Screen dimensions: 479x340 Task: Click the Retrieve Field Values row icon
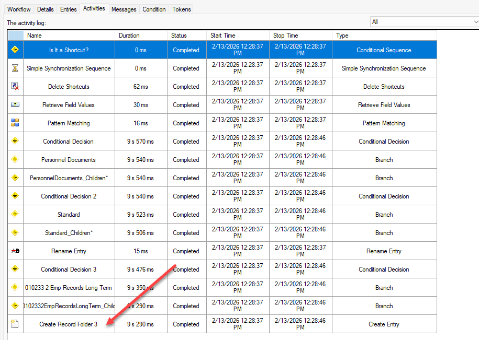point(15,105)
